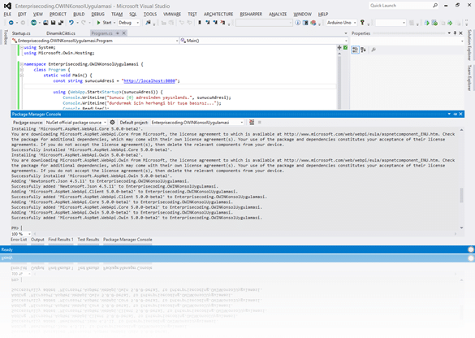475x338 pixels.
Task: Click the info circle toolbar icon
Action: click(298, 23)
